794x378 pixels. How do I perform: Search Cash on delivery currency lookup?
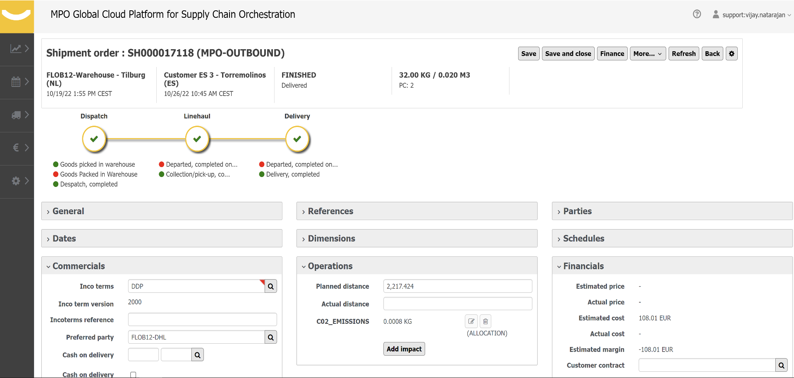pos(198,355)
